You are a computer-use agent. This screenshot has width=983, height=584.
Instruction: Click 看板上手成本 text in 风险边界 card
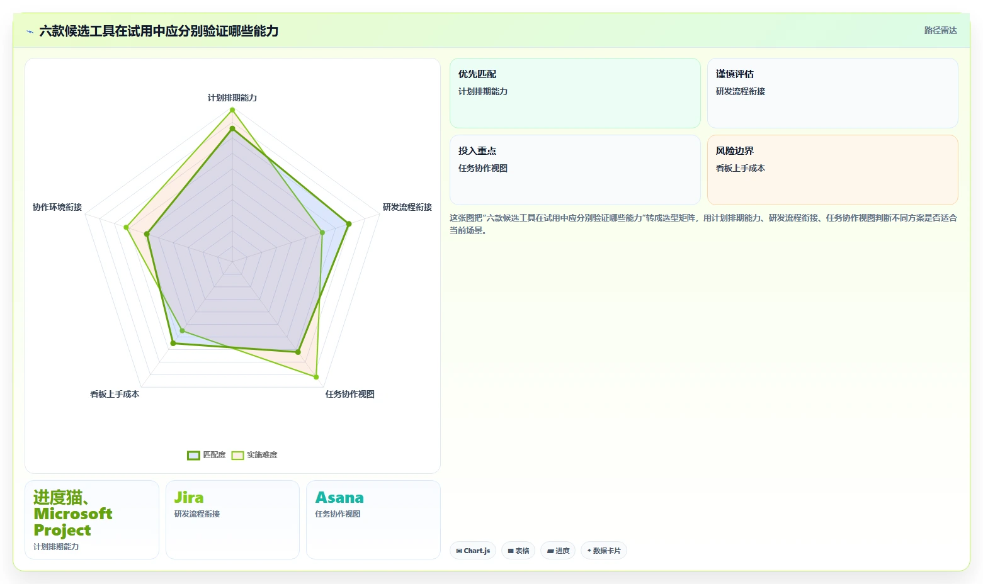point(741,168)
